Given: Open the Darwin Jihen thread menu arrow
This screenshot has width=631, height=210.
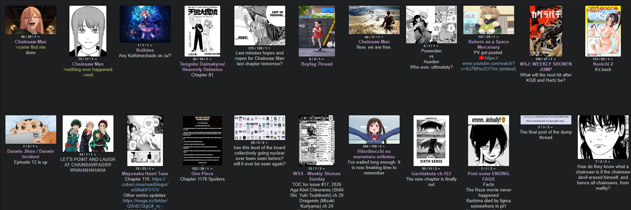Looking at the screenshot, I should tap(37, 146).
